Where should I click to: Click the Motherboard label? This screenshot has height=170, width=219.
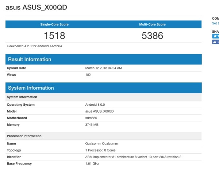(x=17, y=118)
